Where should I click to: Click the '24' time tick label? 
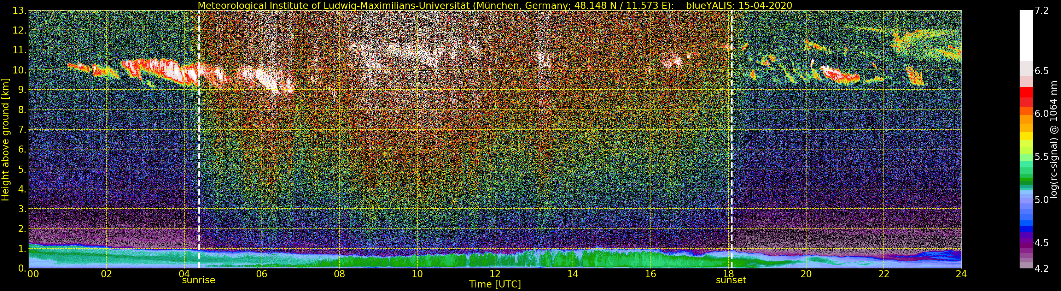961,274
